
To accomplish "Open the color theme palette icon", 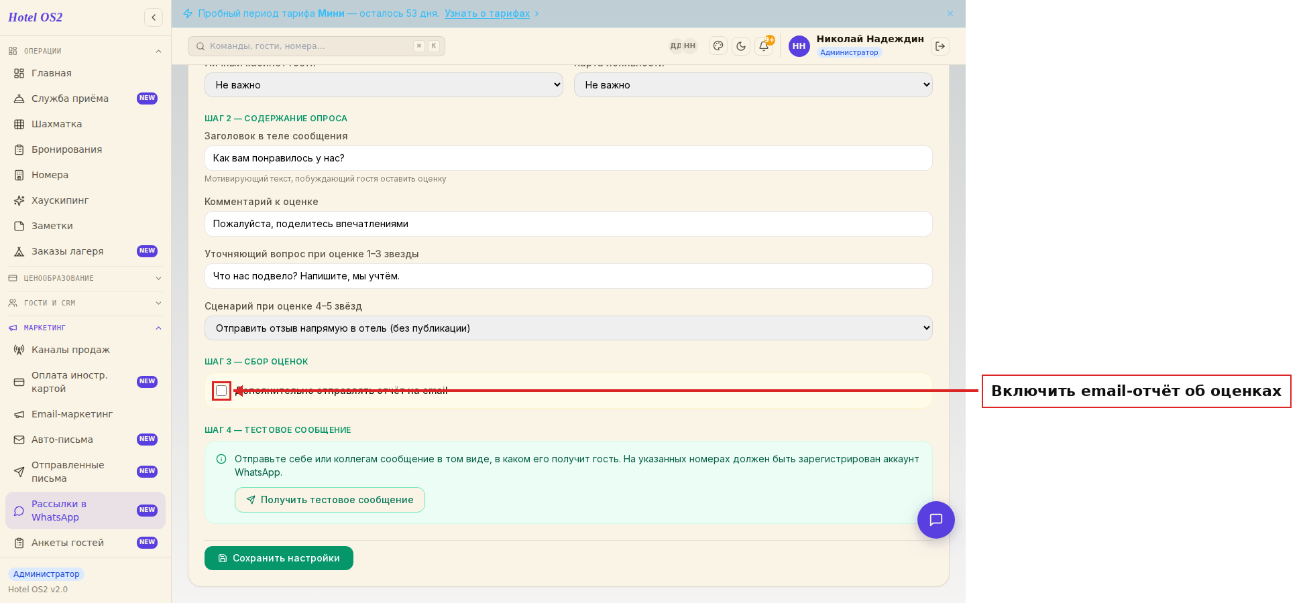I will point(718,46).
